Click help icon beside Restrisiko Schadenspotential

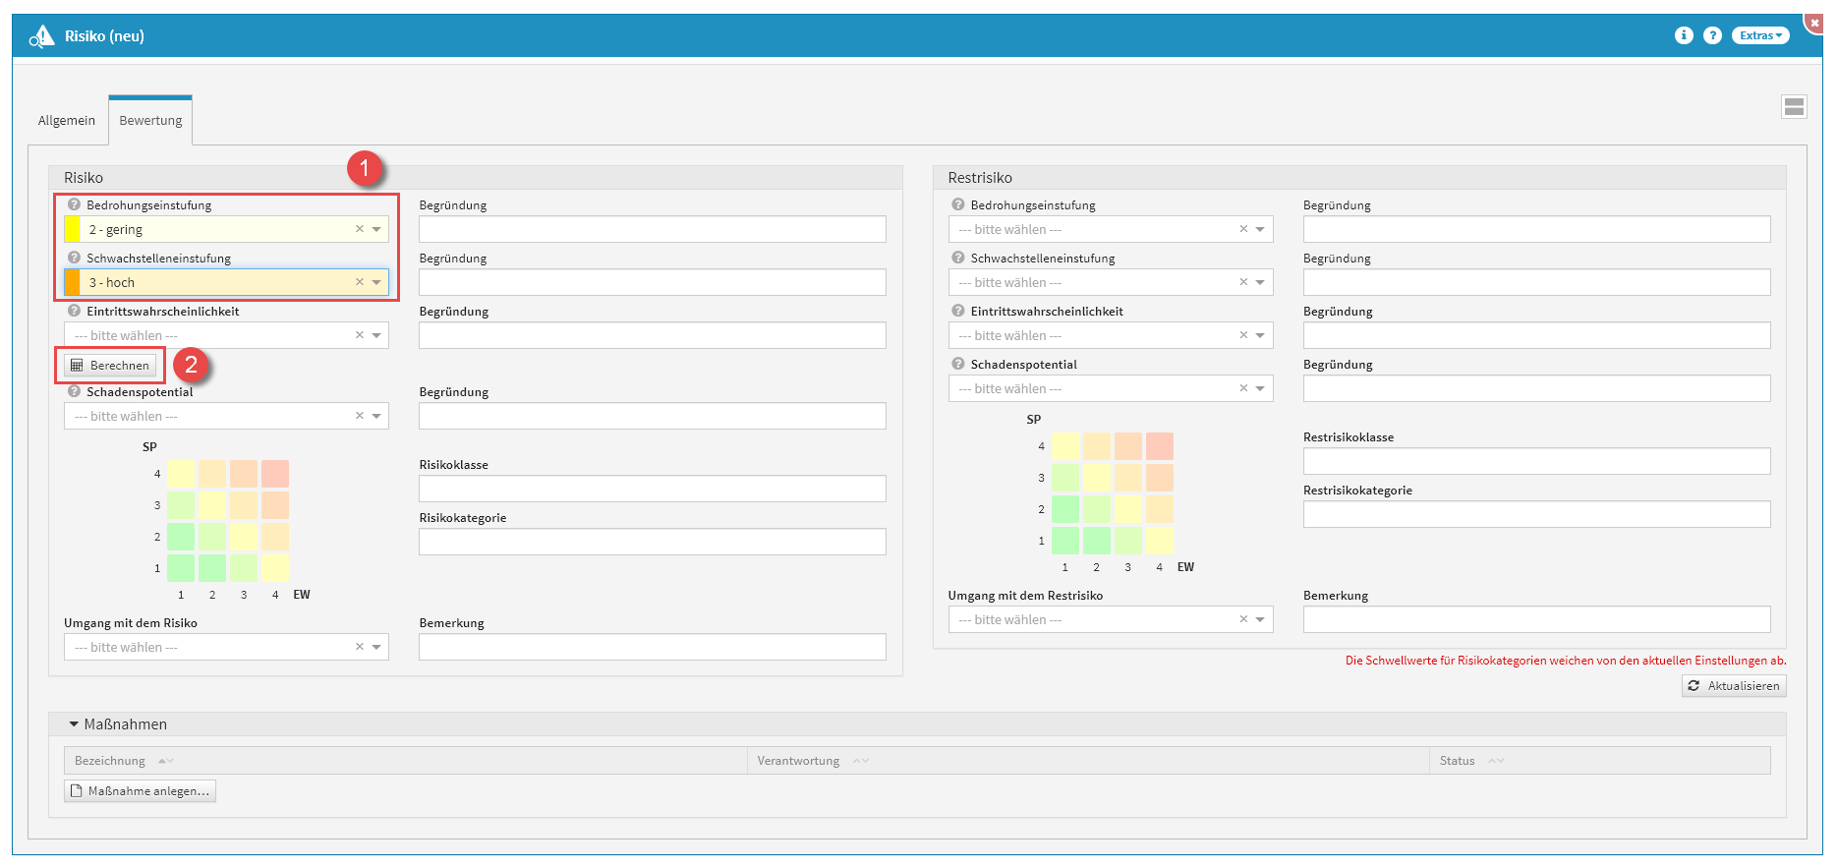coord(957,364)
